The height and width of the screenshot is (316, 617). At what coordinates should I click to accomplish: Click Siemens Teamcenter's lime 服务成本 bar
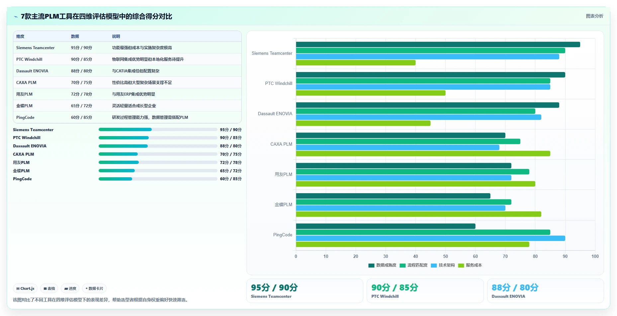click(356, 63)
